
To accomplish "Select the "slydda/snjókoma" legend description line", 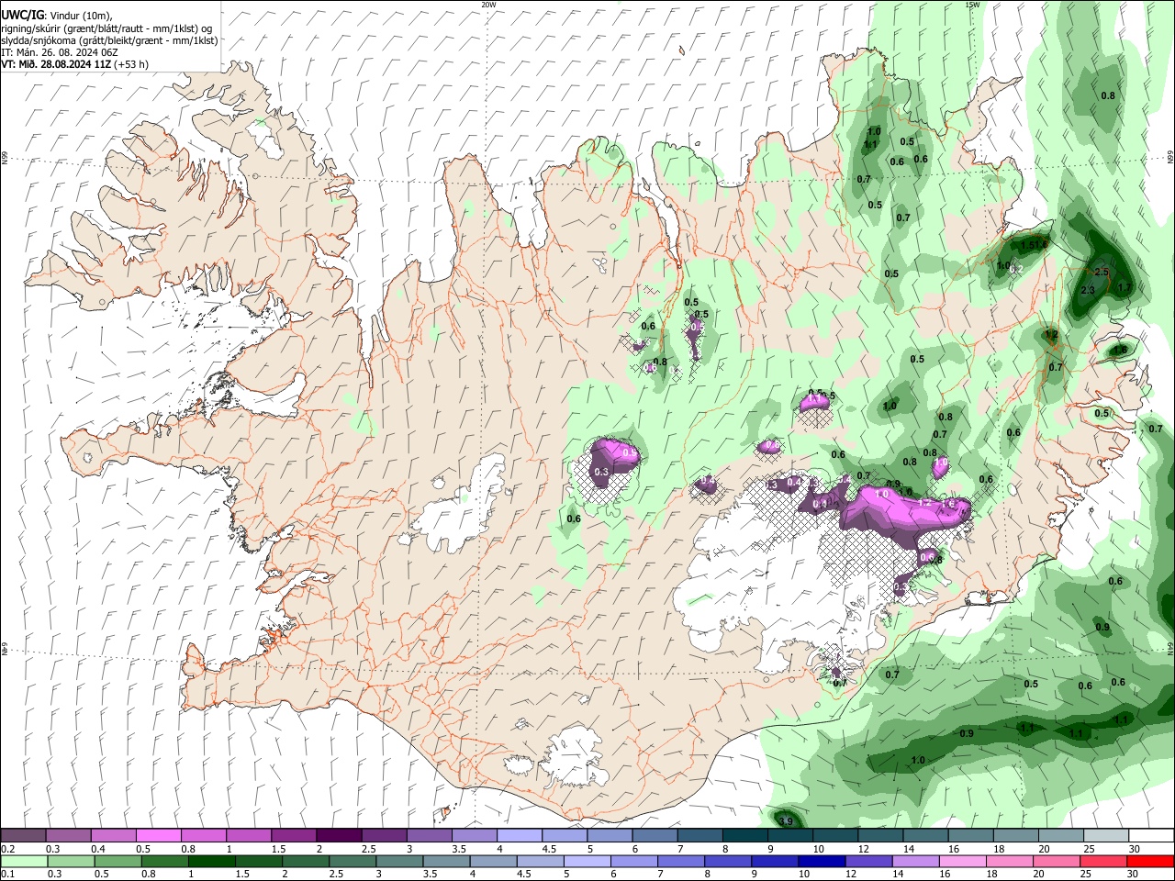I will [x=109, y=40].
